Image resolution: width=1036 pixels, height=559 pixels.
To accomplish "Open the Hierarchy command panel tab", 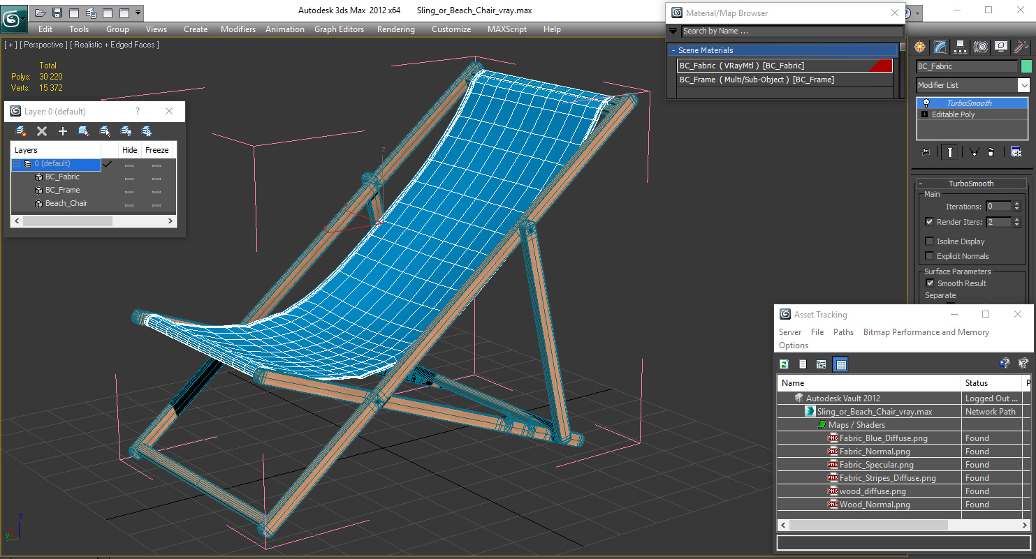I will point(961,47).
